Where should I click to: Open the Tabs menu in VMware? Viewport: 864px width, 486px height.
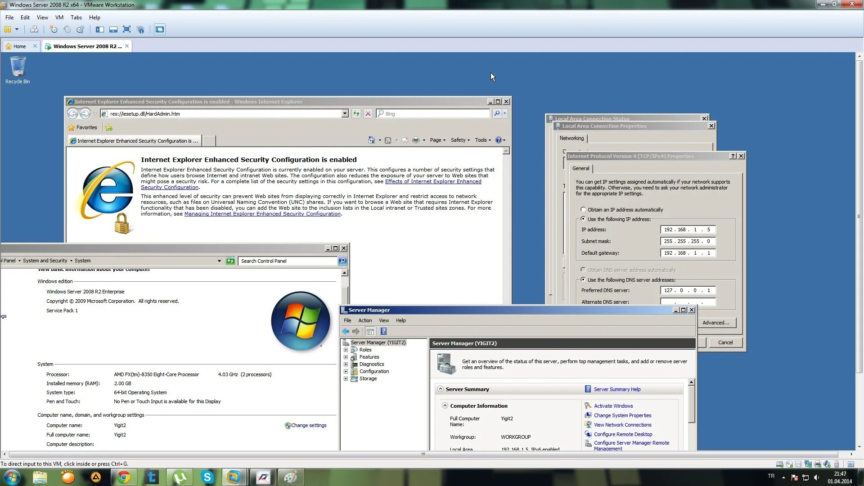(76, 18)
